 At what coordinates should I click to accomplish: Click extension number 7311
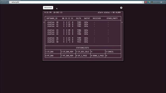tap(79, 42)
